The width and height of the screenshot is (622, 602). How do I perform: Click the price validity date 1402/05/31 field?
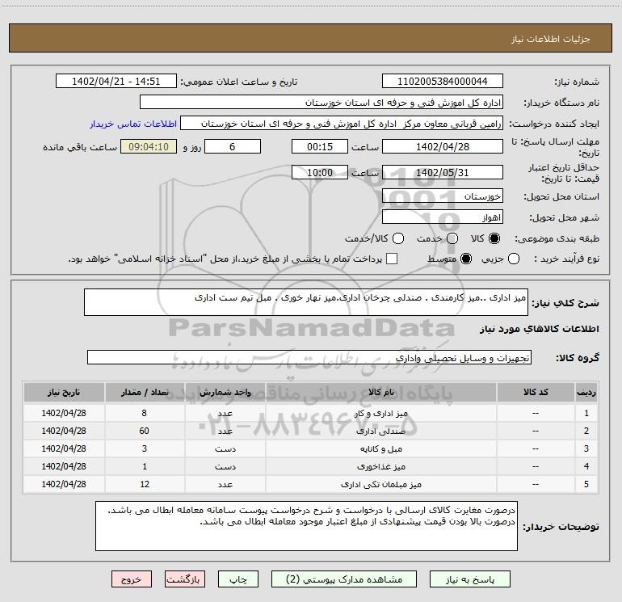click(443, 172)
